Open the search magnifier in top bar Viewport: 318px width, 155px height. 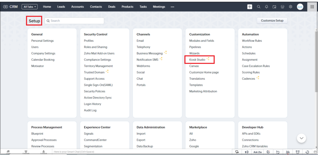coord(259,7)
